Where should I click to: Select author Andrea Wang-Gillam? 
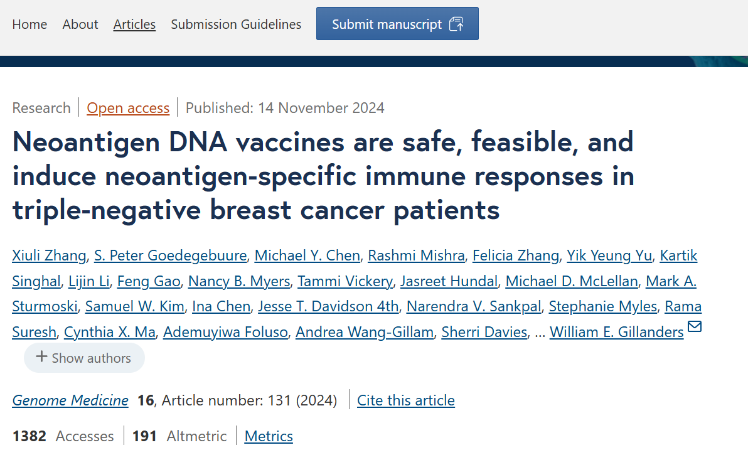pos(365,332)
